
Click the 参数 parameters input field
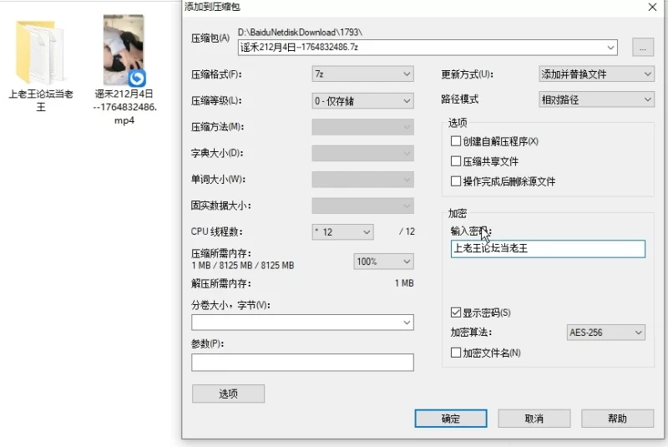[x=302, y=363]
